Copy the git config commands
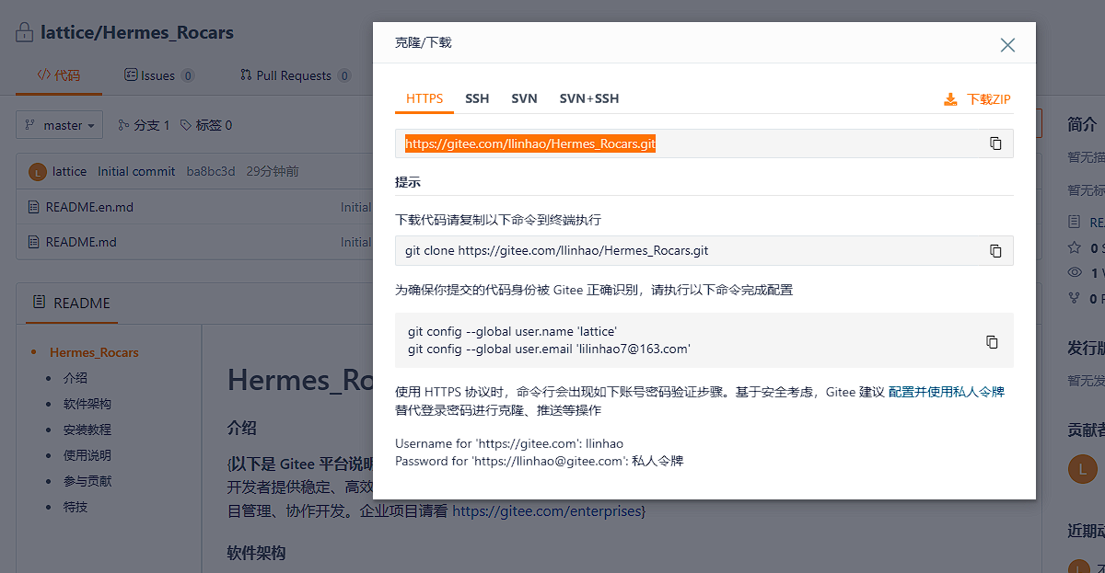This screenshot has height=573, width=1105. (992, 341)
